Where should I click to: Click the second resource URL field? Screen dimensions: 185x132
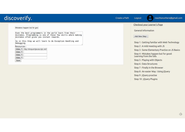point(35,52)
